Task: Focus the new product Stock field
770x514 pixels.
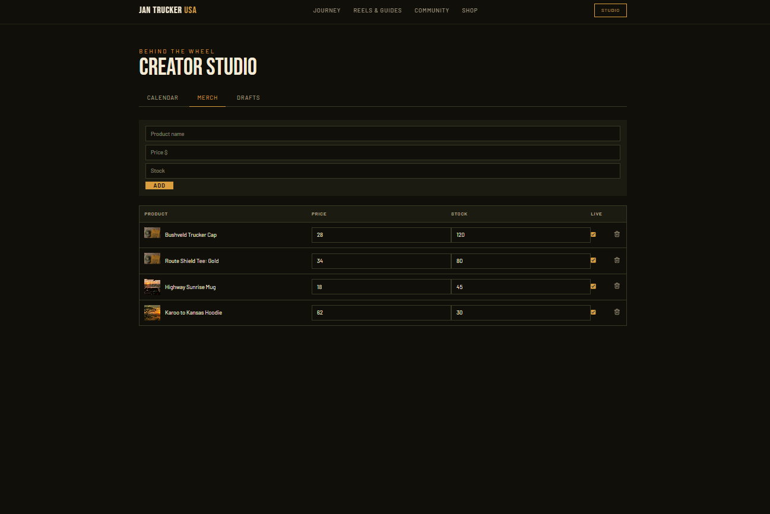Action: (383, 171)
